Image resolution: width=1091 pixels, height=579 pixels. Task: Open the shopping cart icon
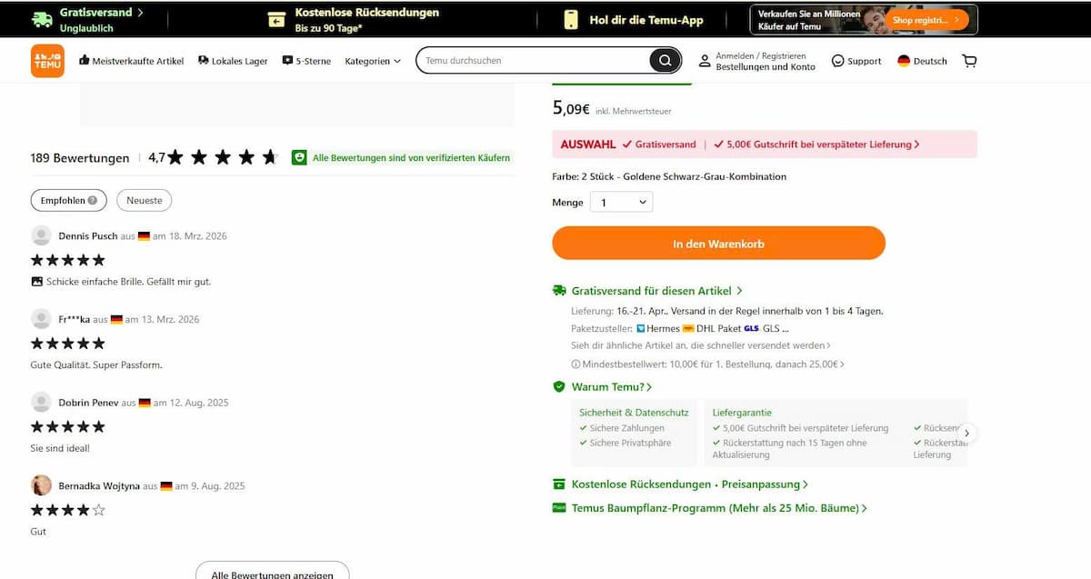[969, 61]
